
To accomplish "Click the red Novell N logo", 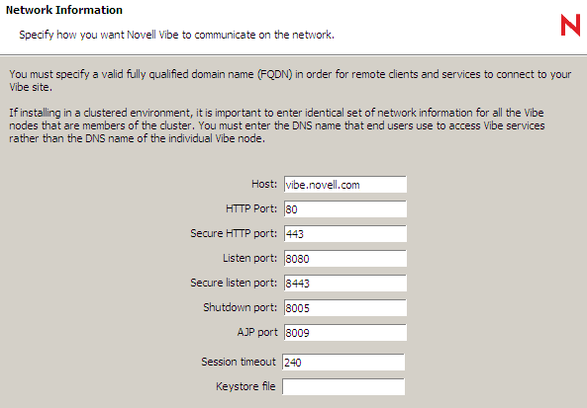I will click(570, 25).
